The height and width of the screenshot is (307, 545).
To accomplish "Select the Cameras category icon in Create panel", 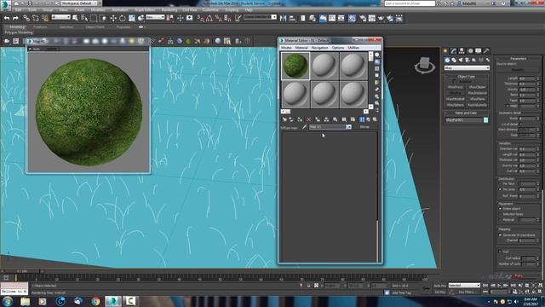I will pyautogui.click(x=468, y=60).
